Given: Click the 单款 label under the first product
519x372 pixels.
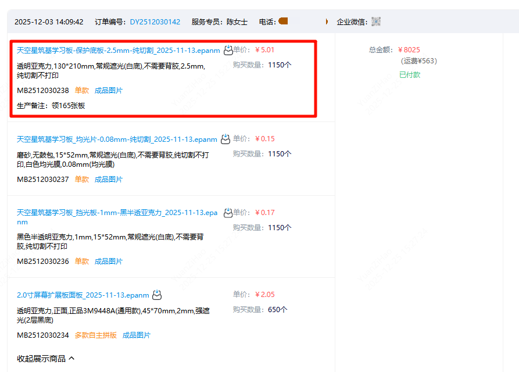Looking at the screenshot, I should click(x=80, y=90).
